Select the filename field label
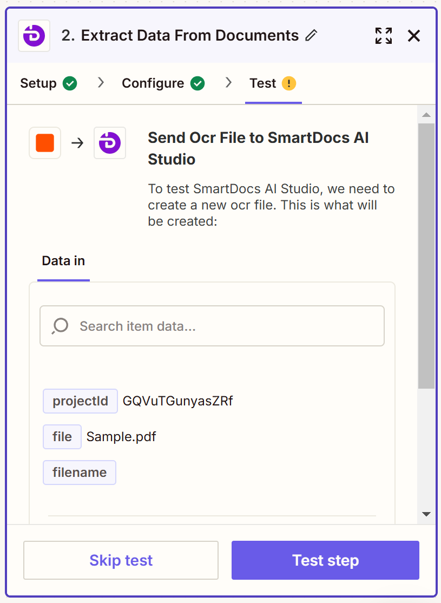 point(80,473)
